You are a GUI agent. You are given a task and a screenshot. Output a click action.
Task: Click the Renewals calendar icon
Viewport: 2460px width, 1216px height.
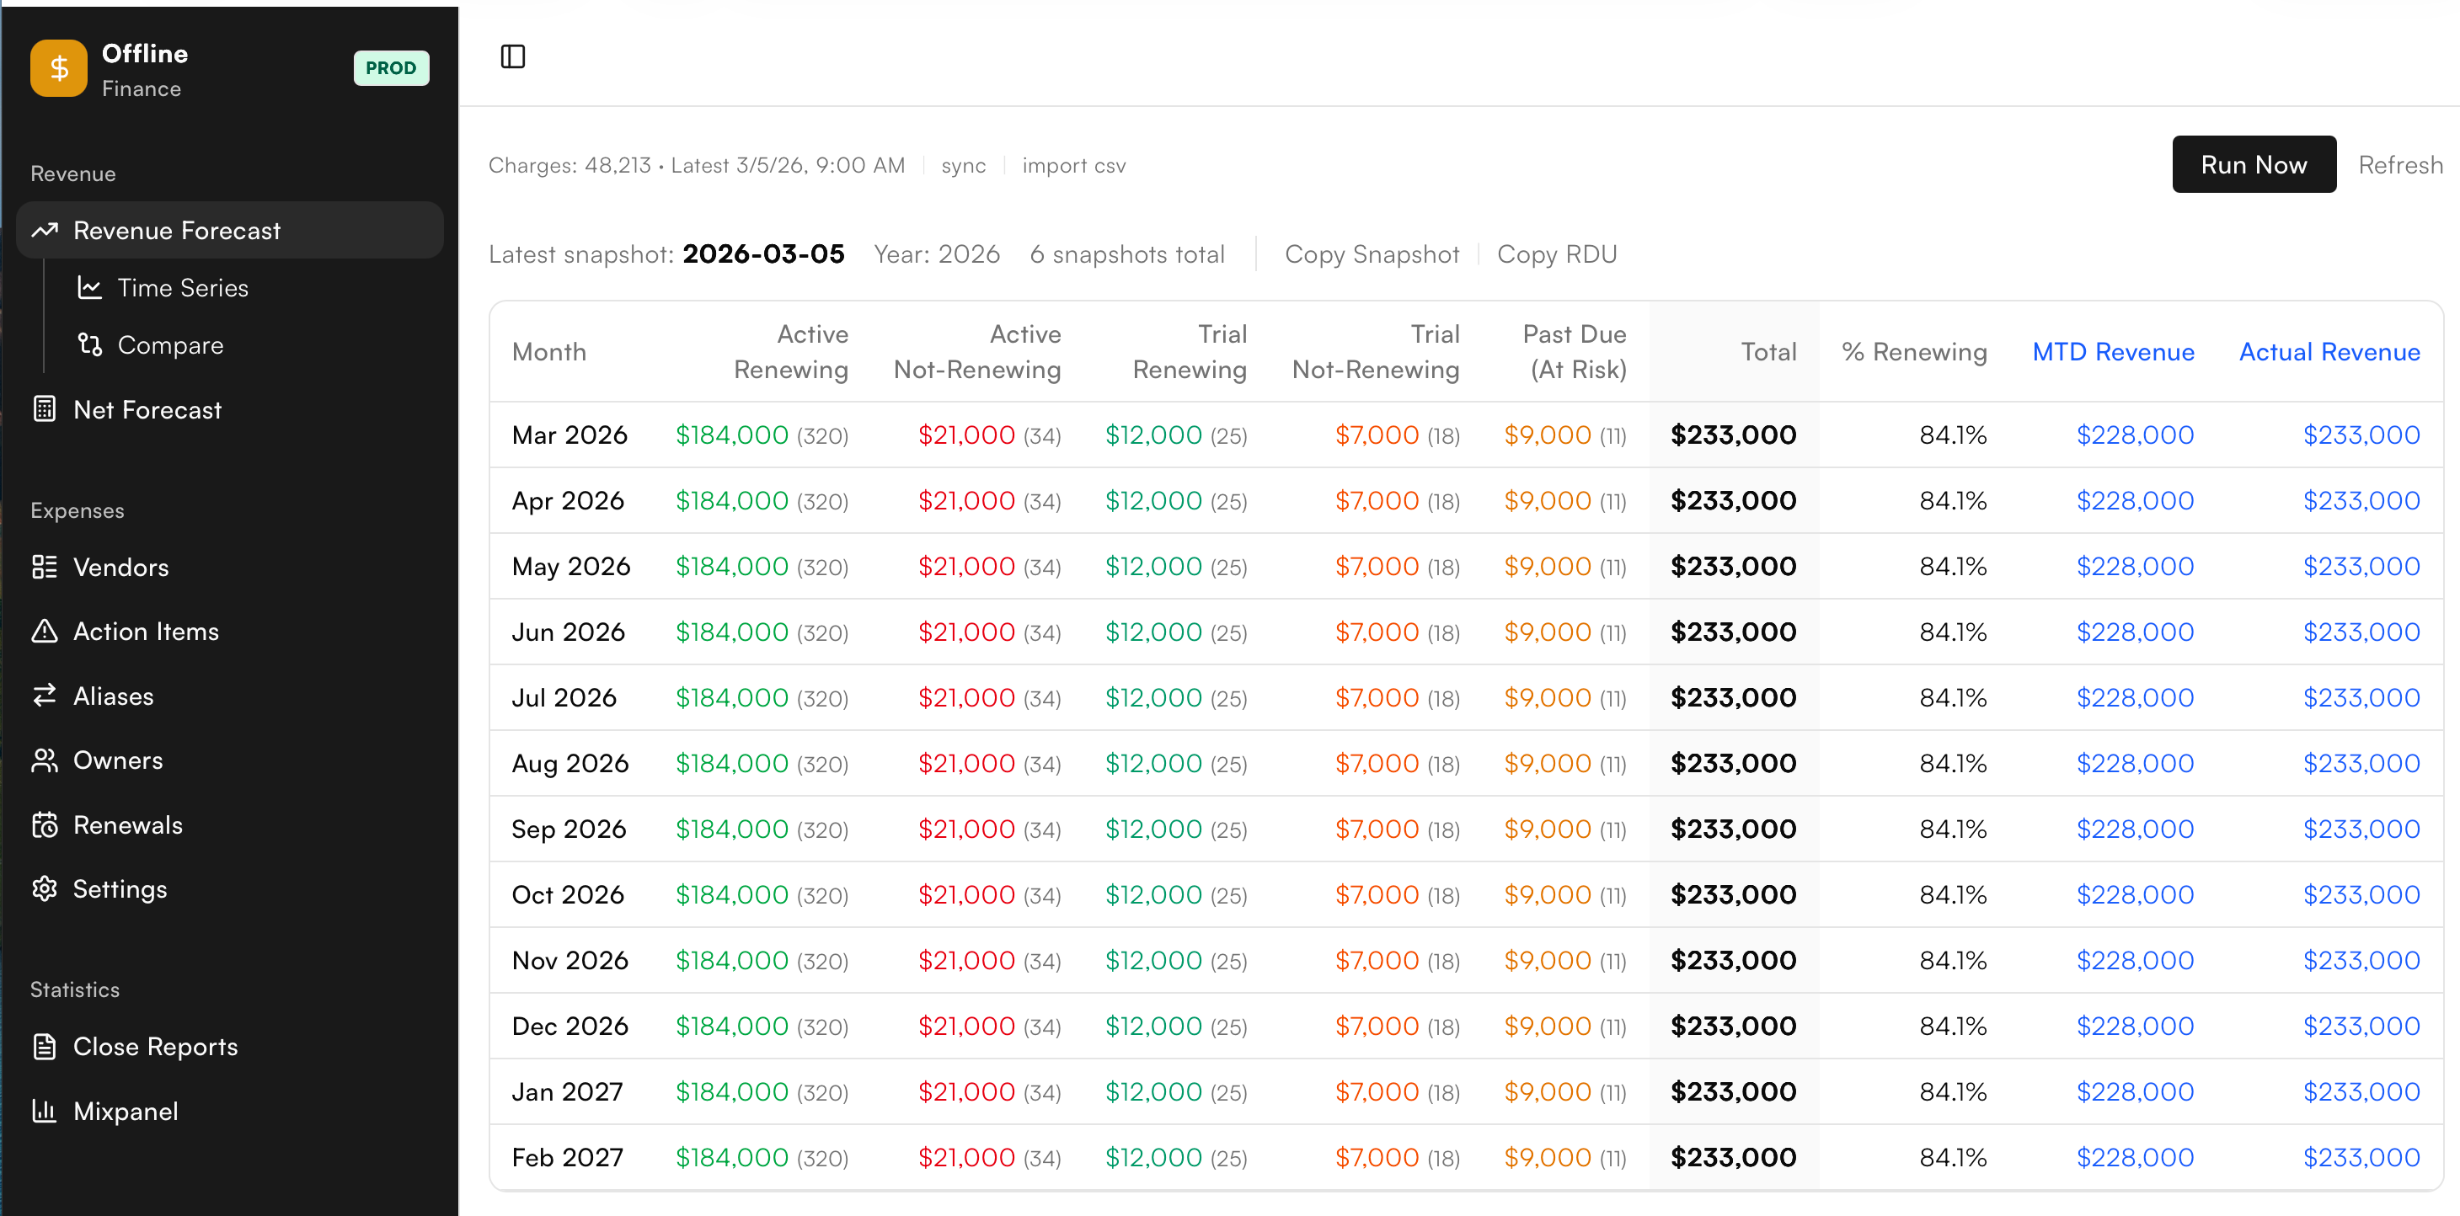coord(44,824)
